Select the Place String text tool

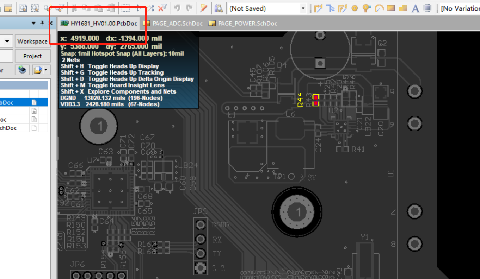(416, 8)
